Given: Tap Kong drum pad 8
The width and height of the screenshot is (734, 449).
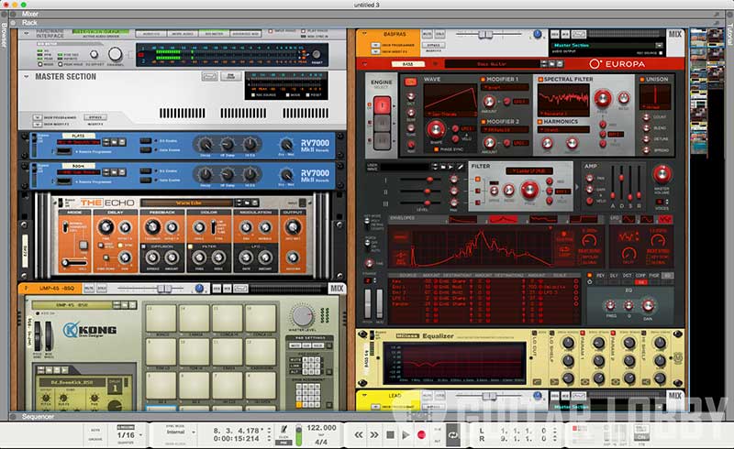Looking at the screenshot, I should coord(261,386).
